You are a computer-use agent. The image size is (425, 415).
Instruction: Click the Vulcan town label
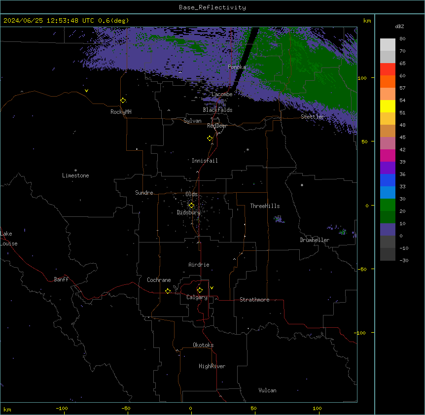click(268, 390)
